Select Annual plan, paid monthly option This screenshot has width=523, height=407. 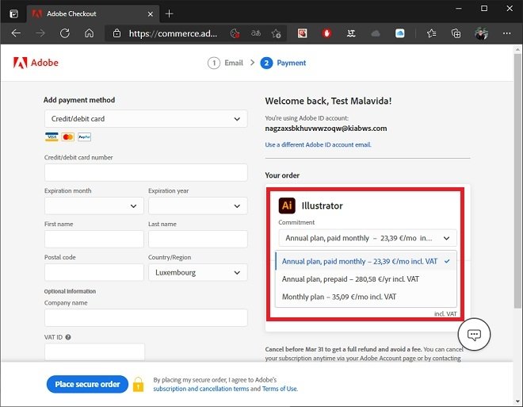(x=366, y=261)
